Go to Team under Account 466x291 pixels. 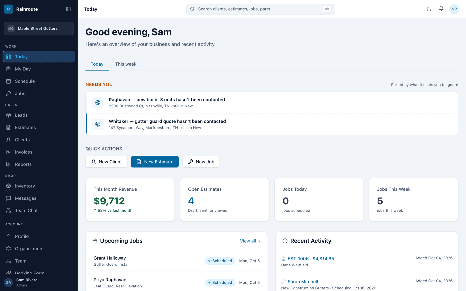pyautogui.click(x=39, y=261)
